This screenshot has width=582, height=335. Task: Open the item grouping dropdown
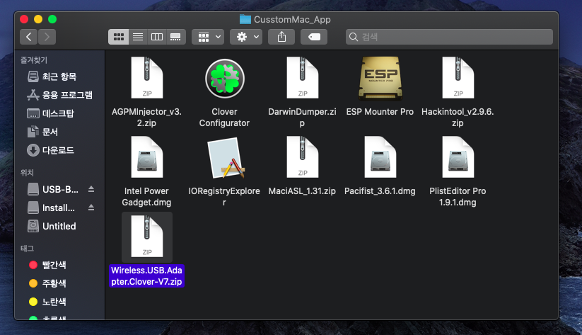click(x=208, y=37)
